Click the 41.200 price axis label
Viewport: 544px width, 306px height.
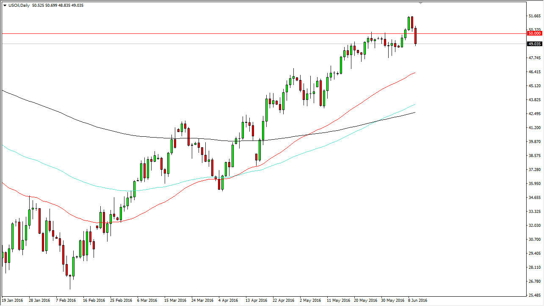coord(535,128)
